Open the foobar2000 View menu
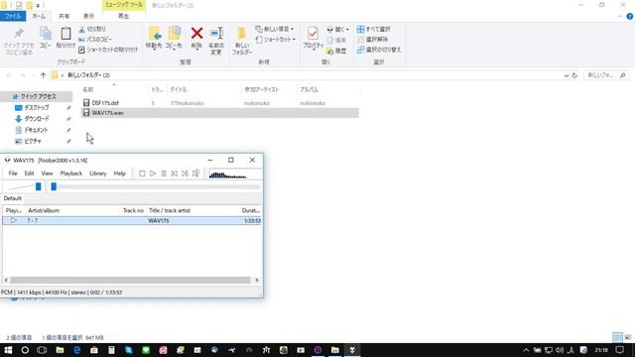The image size is (635, 357). (x=47, y=174)
